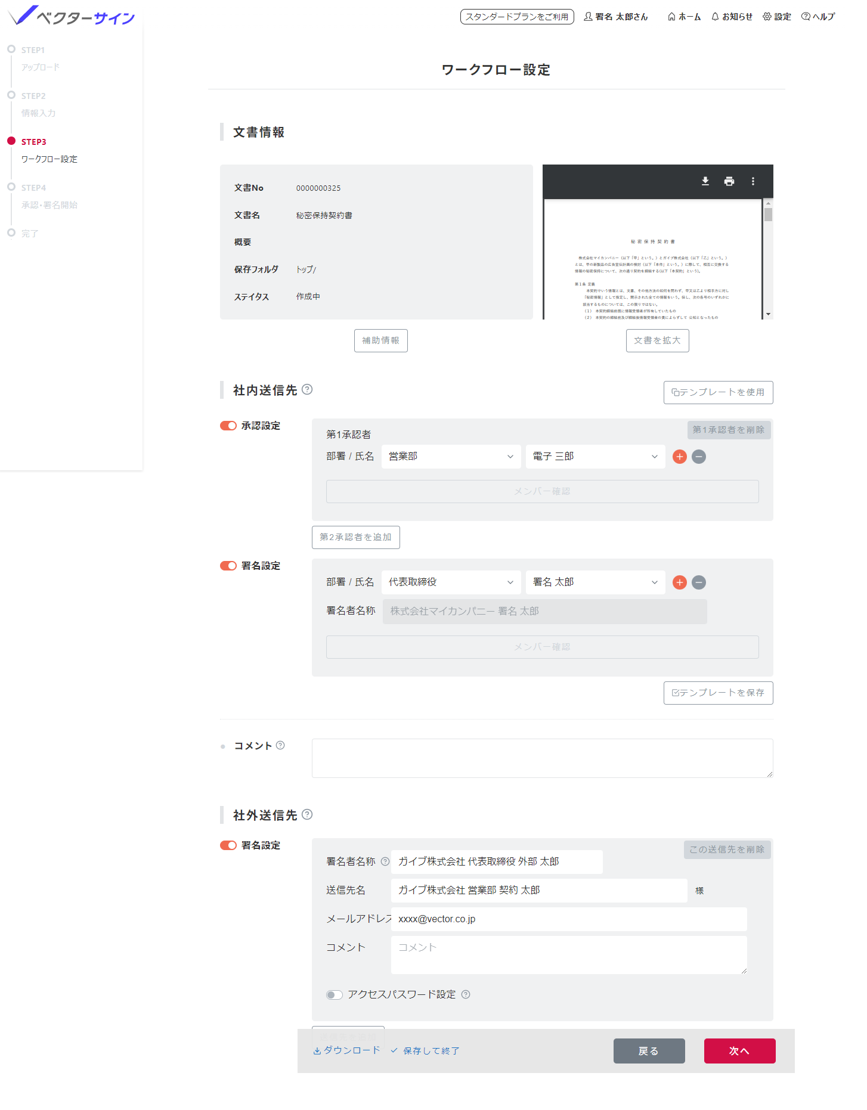Click 文書を拡大 to enlarge document
This screenshot has width=867, height=1110.
click(658, 340)
